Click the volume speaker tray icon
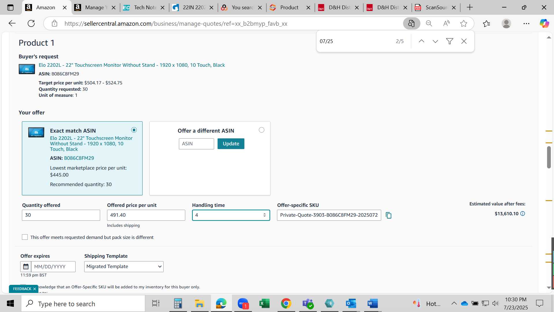Screen dimensions: 554x312 [495, 303]
